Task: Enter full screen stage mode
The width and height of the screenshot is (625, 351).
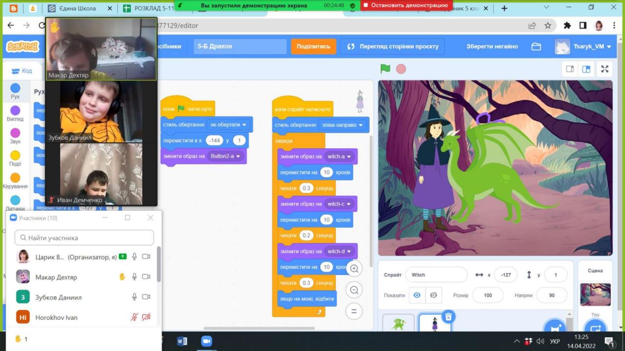Action: 604,69
